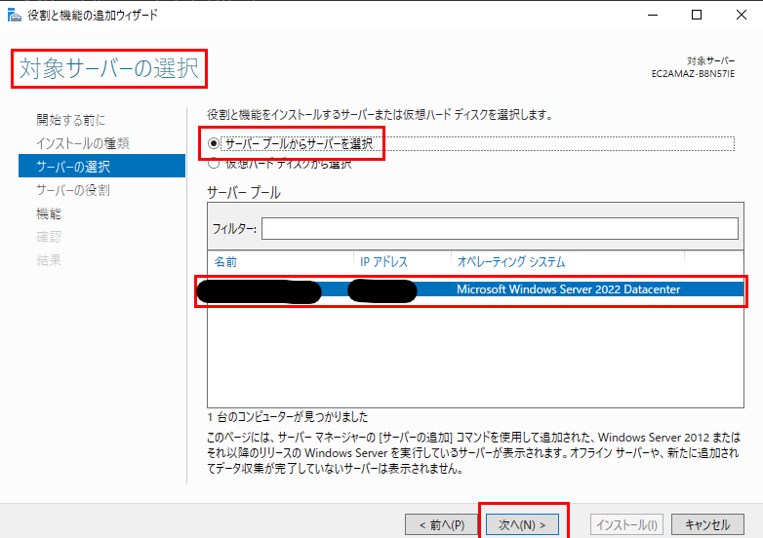The height and width of the screenshot is (538, 763).
Task: Jump to サーバーの役割 step
Action: [73, 190]
